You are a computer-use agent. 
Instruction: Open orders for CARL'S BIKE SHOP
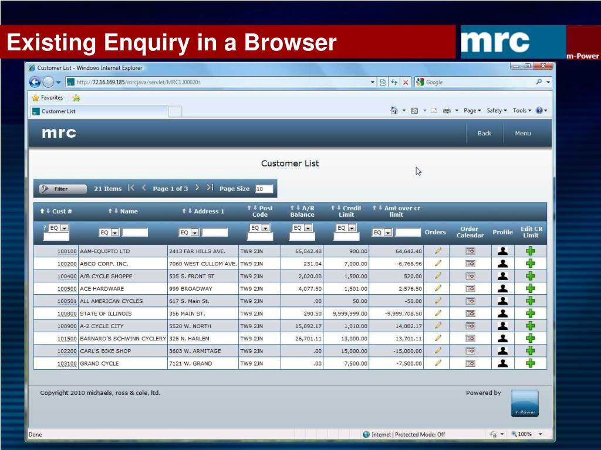click(x=438, y=350)
